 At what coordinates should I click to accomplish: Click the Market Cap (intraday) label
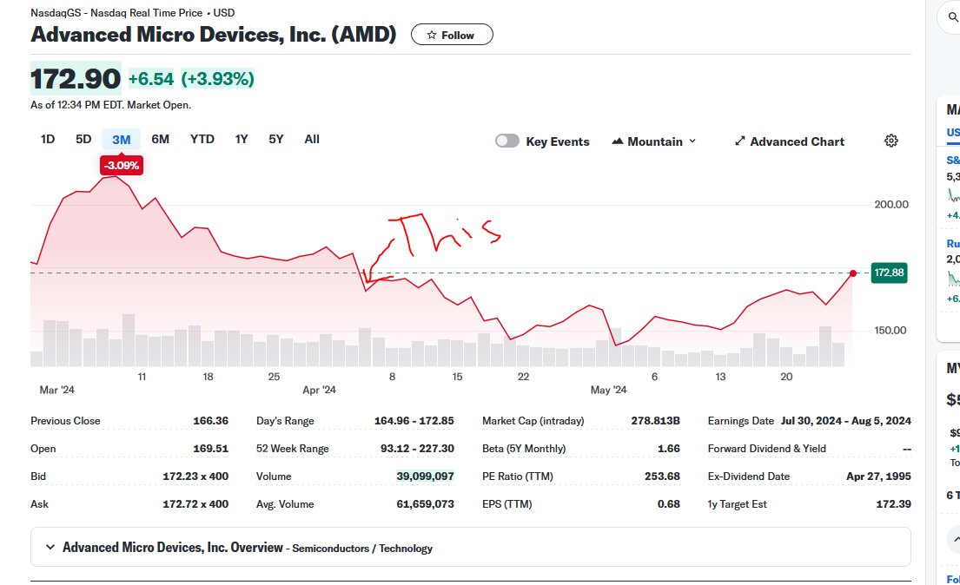click(x=533, y=420)
